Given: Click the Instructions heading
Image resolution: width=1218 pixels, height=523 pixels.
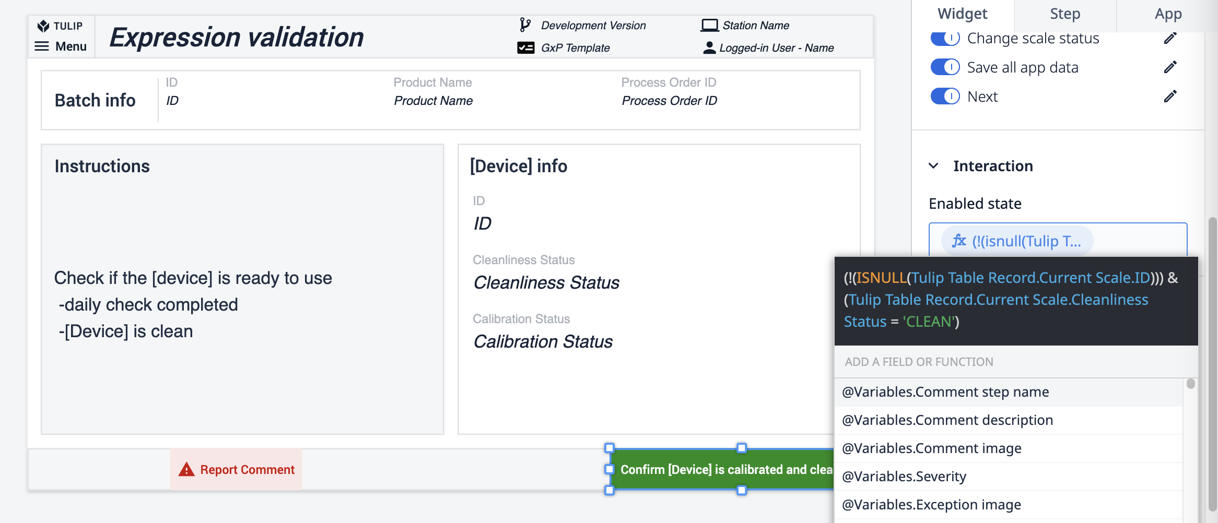Looking at the screenshot, I should tap(102, 166).
